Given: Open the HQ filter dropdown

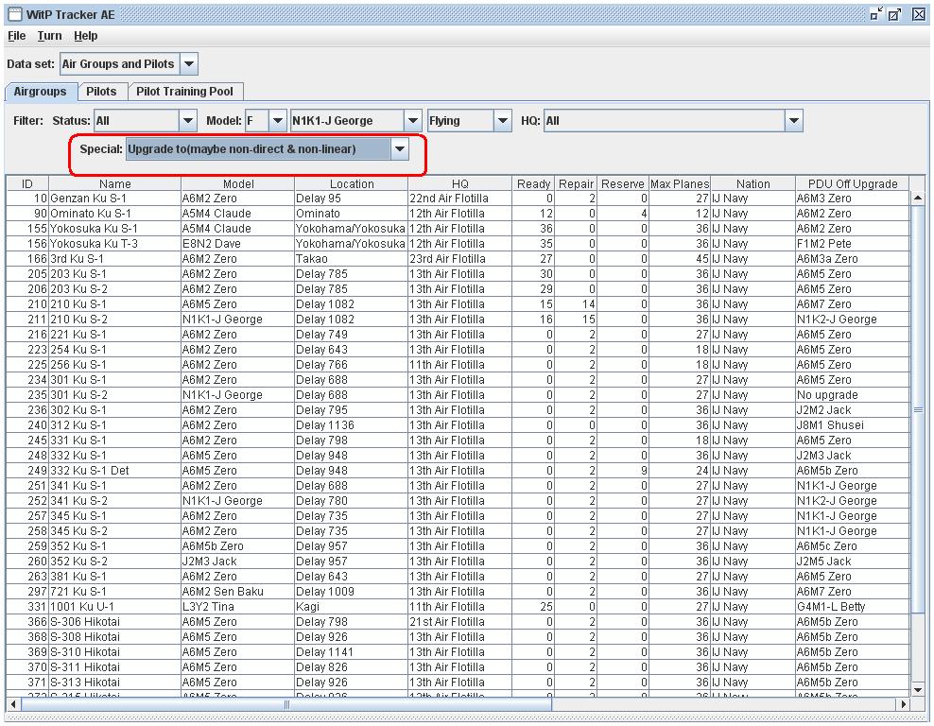Looking at the screenshot, I should click(x=794, y=121).
